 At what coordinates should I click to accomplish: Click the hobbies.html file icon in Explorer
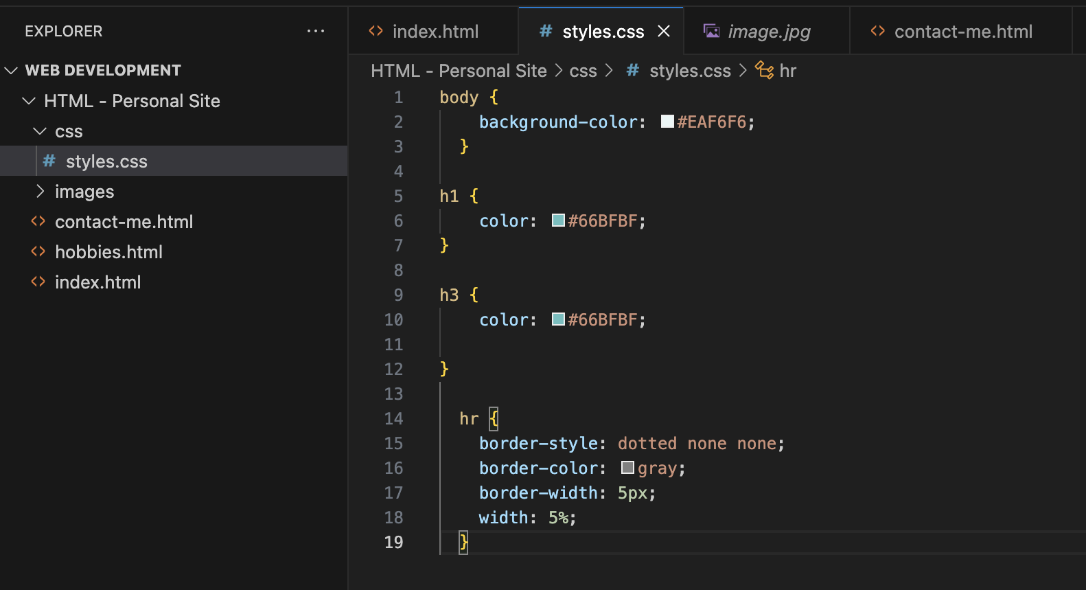[38, 251]
